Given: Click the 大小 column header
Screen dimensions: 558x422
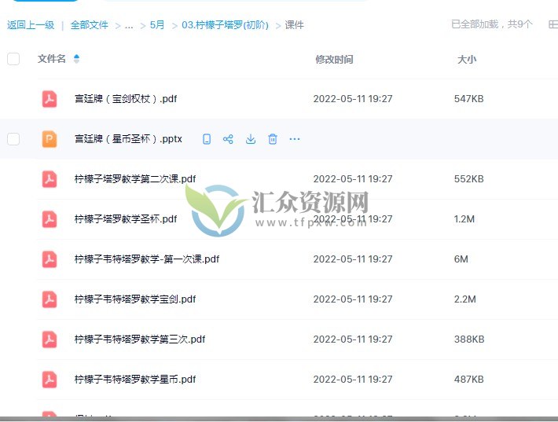Looking at the screenshot, I should tap(467, 60).
